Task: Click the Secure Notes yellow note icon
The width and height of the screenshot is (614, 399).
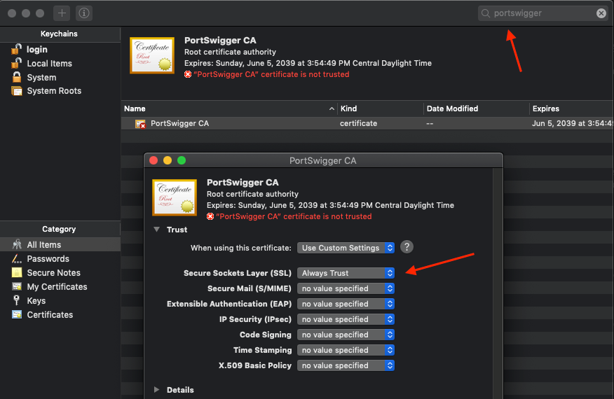Action: click(17, 272)
